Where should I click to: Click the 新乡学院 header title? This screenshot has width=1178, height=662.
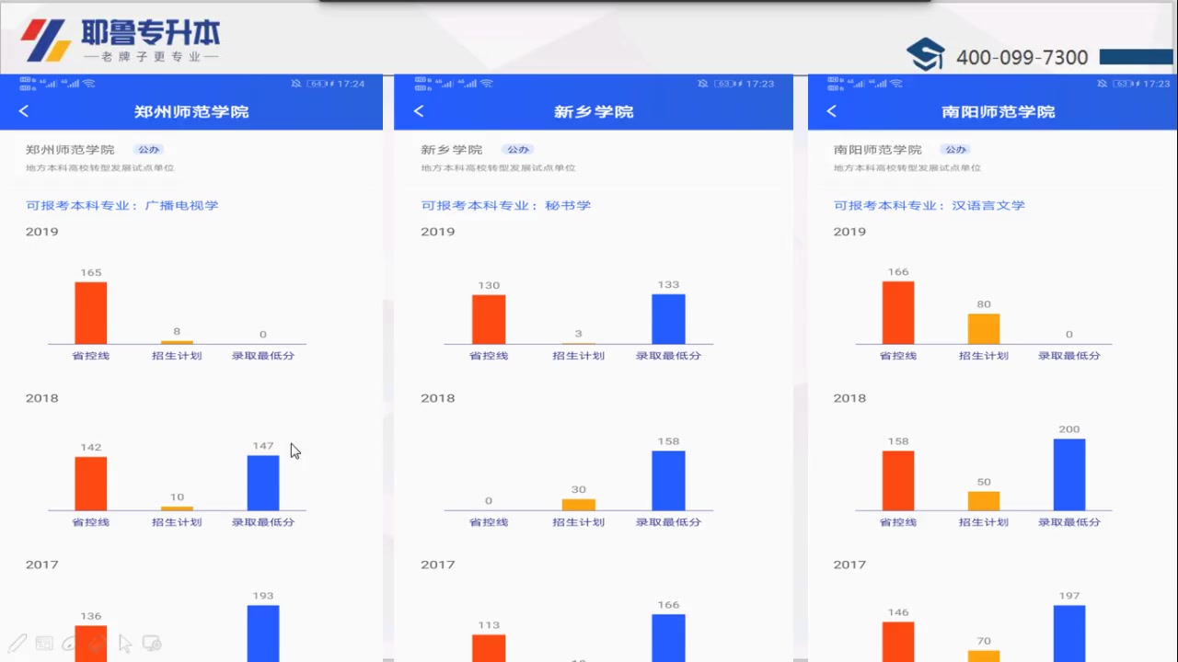tap(594, 111)
